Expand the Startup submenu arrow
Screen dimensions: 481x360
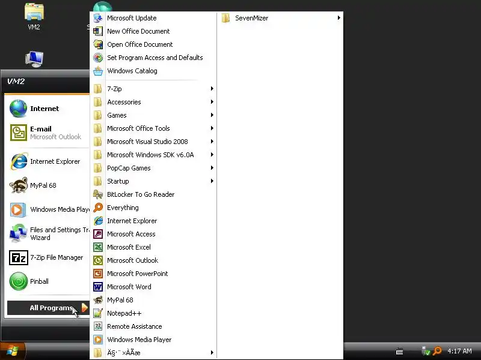(212, 181)
